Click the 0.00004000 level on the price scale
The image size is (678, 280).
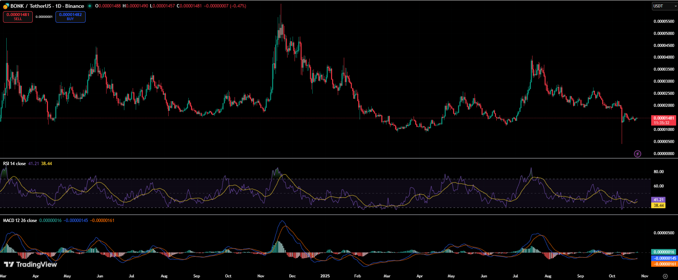[664, 57]
